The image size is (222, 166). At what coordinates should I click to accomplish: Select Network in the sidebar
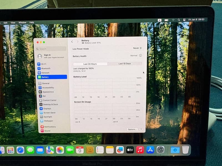(45, 73)
